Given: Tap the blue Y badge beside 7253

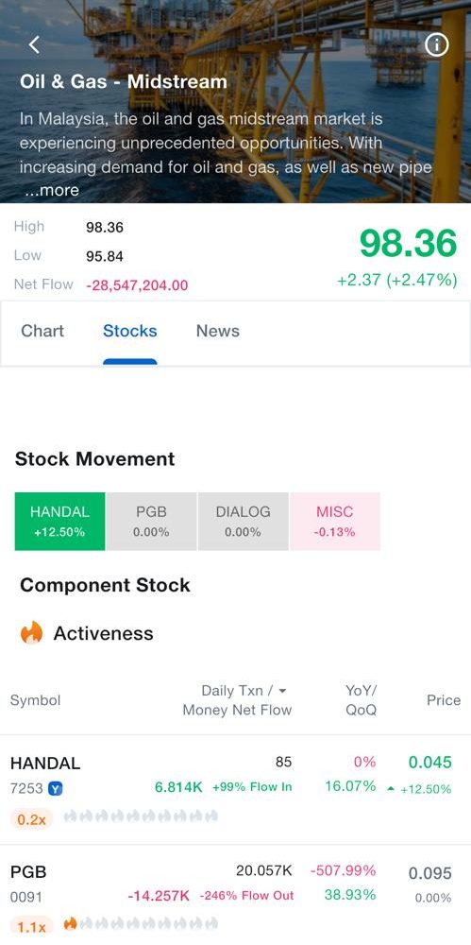Looking at the screenshot, I should (57, 788).
